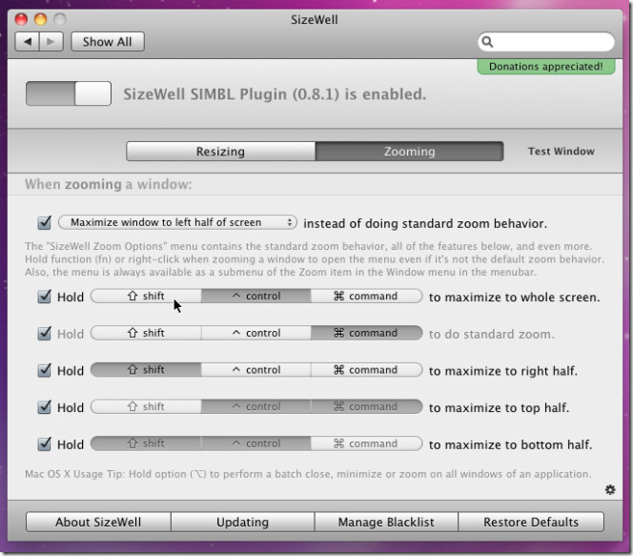The height and width of the screenshot is (556, 633).
Task: Open the Test Window
Action: (562, 151)
